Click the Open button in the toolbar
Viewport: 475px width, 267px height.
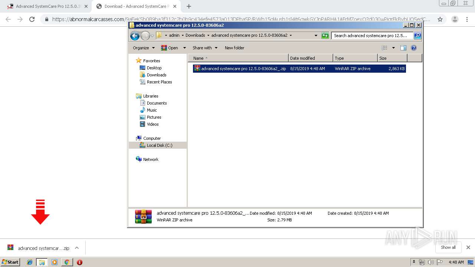coord(170,48)
